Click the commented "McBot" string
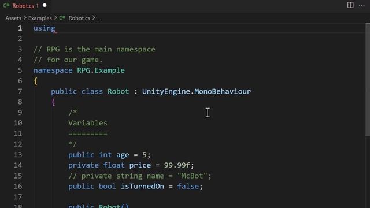Screen dimensions: 370x208 coord(193,176)
